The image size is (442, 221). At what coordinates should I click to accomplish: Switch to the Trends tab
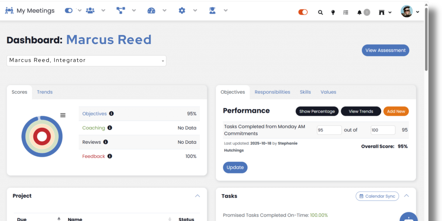(45, 92)
